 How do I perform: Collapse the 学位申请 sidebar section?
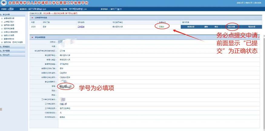coord(6,15)
